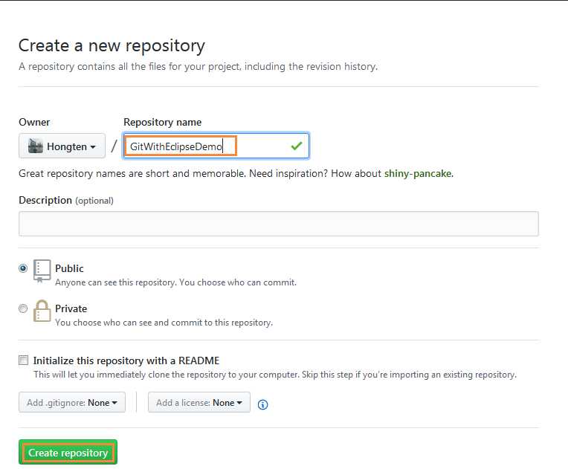This screenshot has height=469, width=568.
Task: Click the 'Description (optional)' label
Action: pos(66,200)
